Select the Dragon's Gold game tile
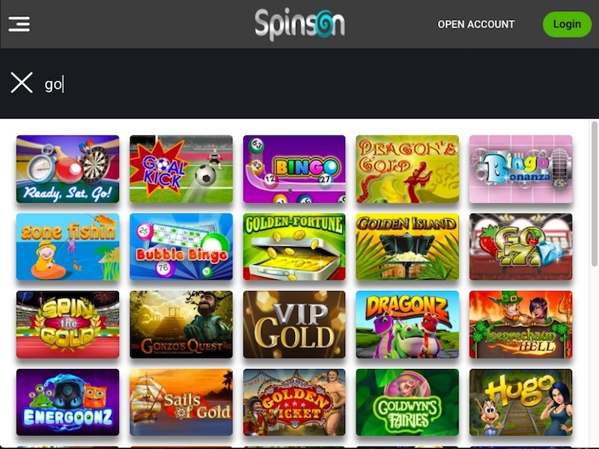Viewport: 599px width, 449px height. 407,169
